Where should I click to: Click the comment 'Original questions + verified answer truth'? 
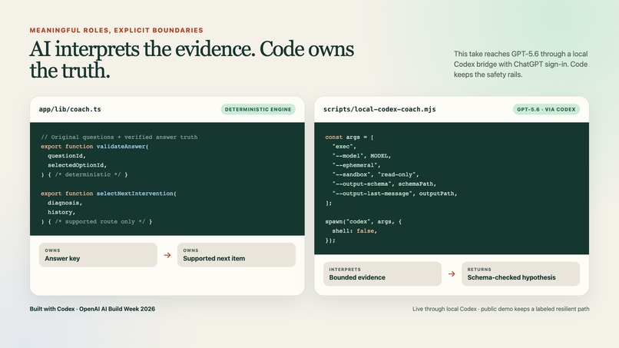point(119,137)
